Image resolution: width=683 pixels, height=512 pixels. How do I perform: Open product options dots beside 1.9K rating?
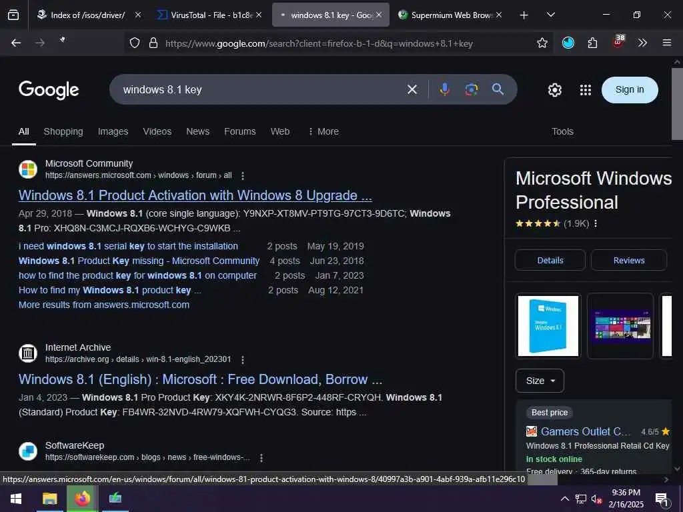(x=596, y=224)
